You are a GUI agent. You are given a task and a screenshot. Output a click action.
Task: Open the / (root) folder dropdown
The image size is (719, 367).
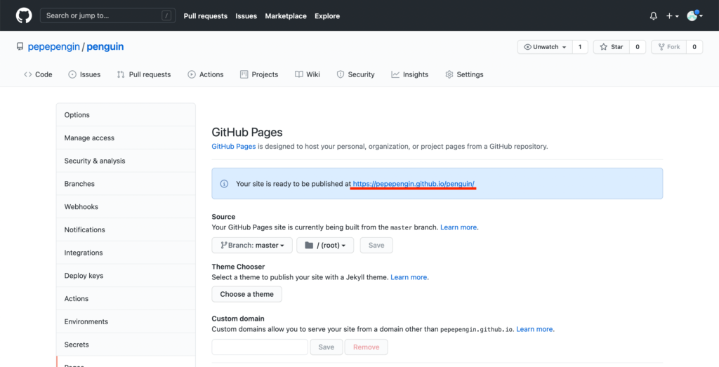click(325, 245)
